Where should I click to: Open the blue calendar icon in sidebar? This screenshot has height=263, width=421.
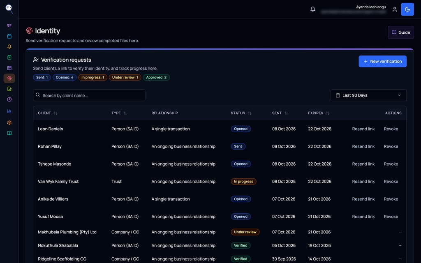coord(9,36)
